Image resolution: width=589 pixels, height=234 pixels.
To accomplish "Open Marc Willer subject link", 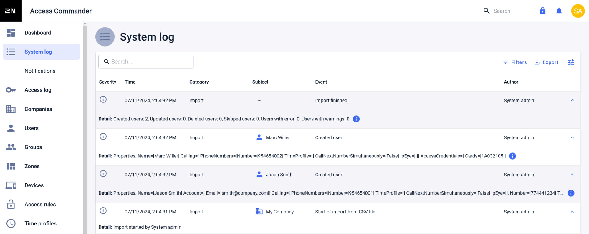I will click(278, 137).
